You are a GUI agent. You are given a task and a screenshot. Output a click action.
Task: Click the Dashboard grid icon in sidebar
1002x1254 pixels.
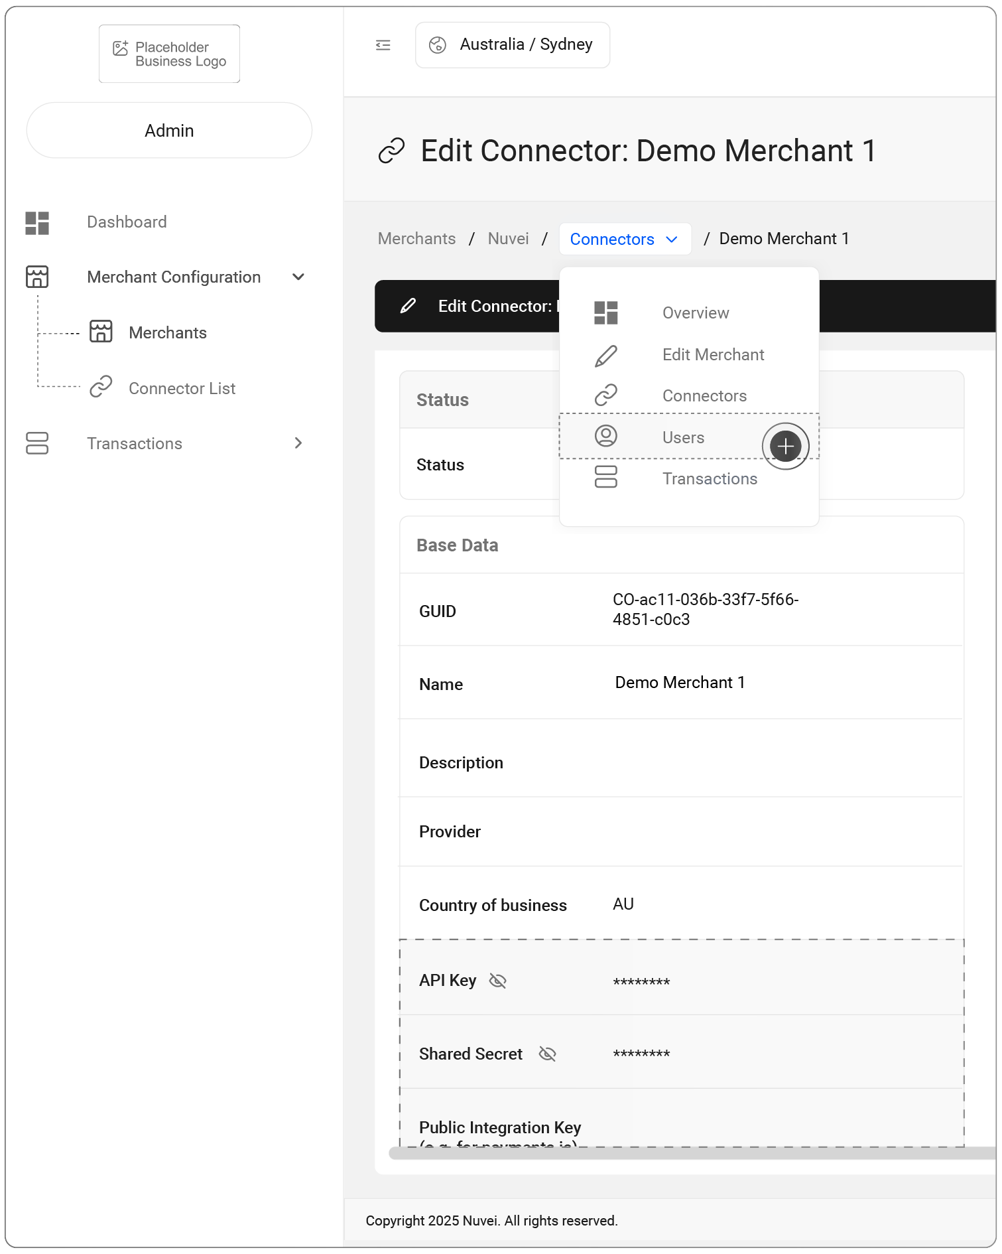(37, 223)
